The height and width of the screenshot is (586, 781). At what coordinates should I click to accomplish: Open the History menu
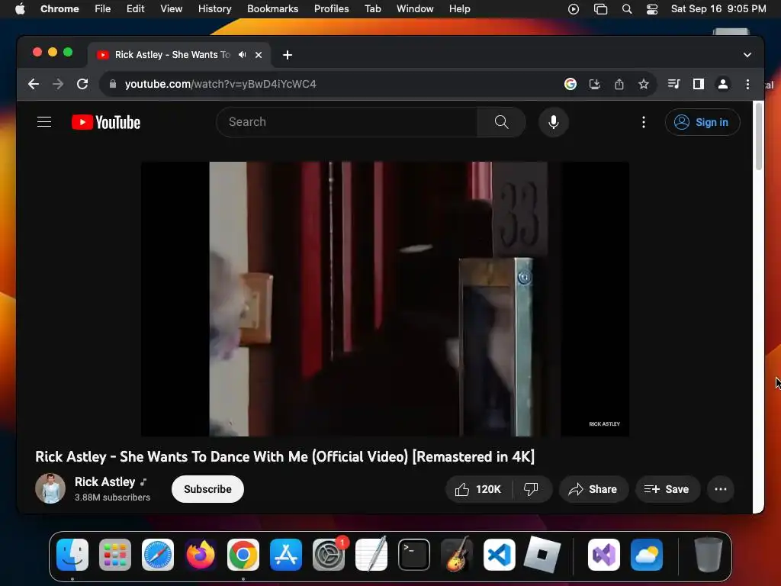214,9
